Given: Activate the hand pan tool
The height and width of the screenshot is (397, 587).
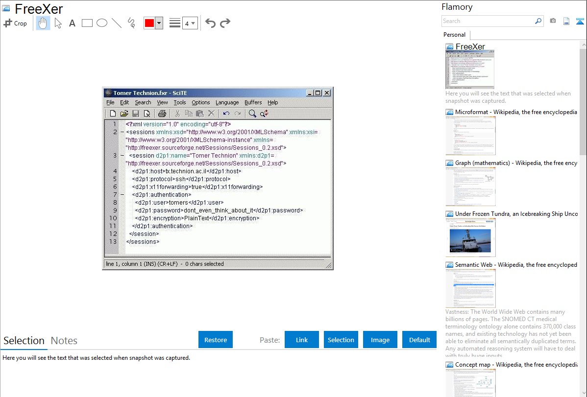Looking at the screenshot, I should point(43,23).
